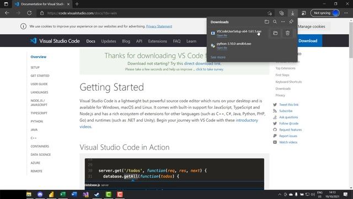Click the address bar URL
The image size is (353, 199).
coord(82,13)
